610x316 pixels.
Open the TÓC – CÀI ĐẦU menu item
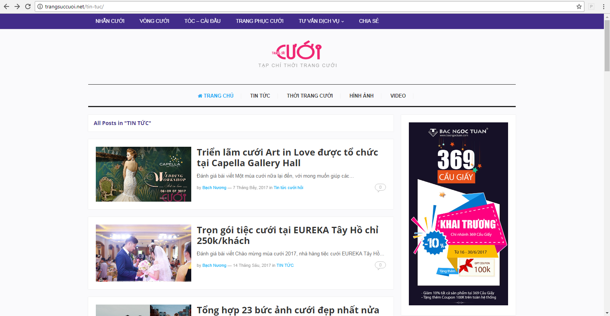(202, 21)
